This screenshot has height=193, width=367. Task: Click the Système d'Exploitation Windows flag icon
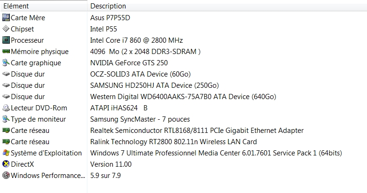point(6,153)
